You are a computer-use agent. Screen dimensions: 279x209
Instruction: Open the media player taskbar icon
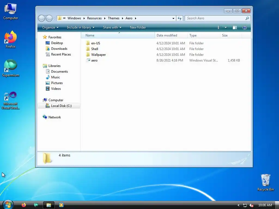point(61,205)
